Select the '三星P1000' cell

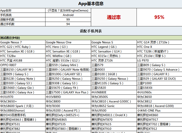[x=159, y=83]
